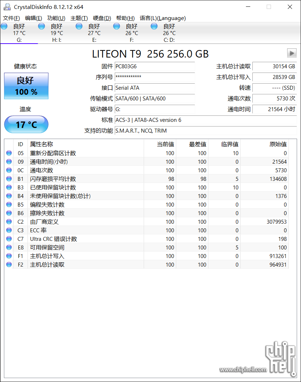This screenshot has height=382, width=301.
Task: Click the status orb of attribute B3
Action: [9, 187]
